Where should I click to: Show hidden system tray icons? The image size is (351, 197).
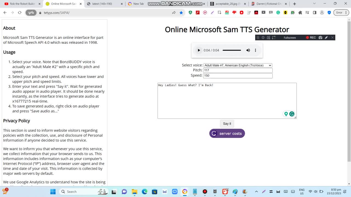click(x=256, y=192)
